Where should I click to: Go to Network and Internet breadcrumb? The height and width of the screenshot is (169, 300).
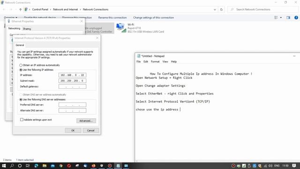click(x=66, y=9)
